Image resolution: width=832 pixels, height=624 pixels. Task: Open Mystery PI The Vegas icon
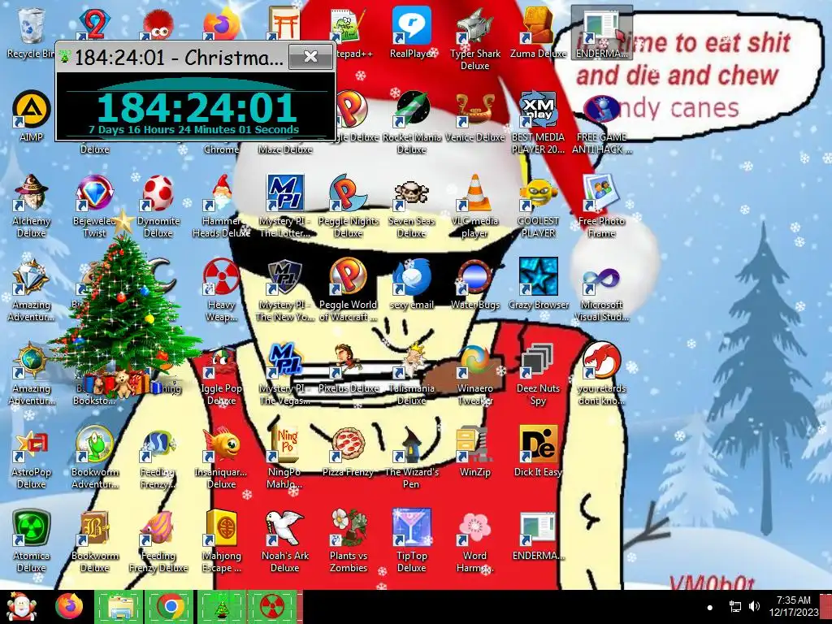(x=285, y=374)
